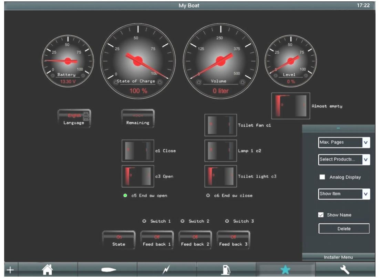The width and height of the screenshot is (380, 278).
Task: Click the Feed back 2 widget
Action: click(195, 240)
